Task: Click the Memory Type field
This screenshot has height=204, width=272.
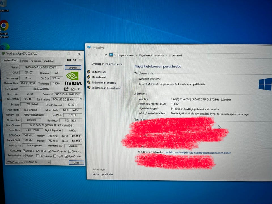Action: click(34, 115)
